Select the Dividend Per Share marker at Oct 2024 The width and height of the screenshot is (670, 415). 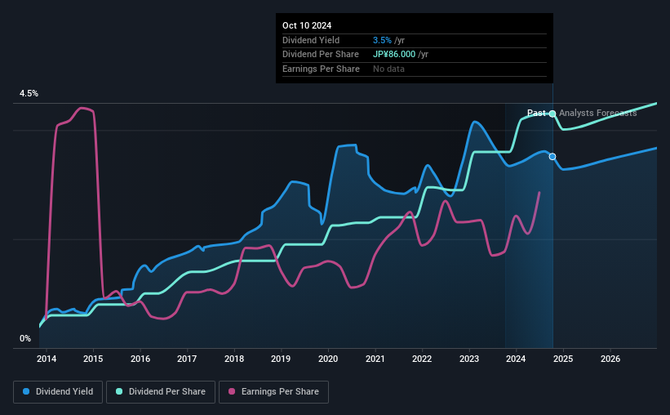pyautogui.click(x=552, y=114)
